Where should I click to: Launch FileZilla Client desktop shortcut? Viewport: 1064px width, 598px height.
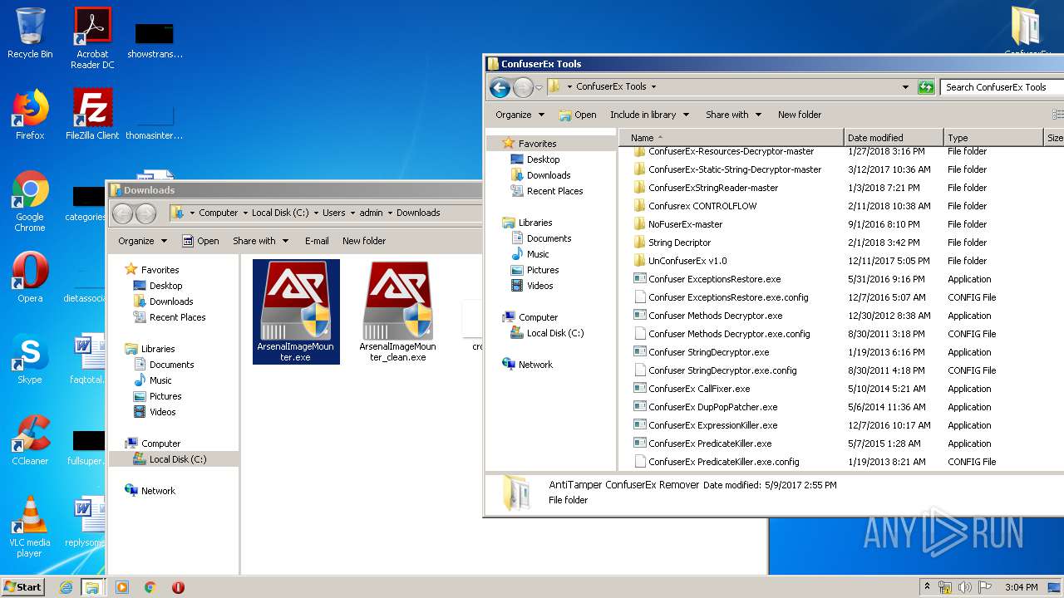[x=92, y=115]
